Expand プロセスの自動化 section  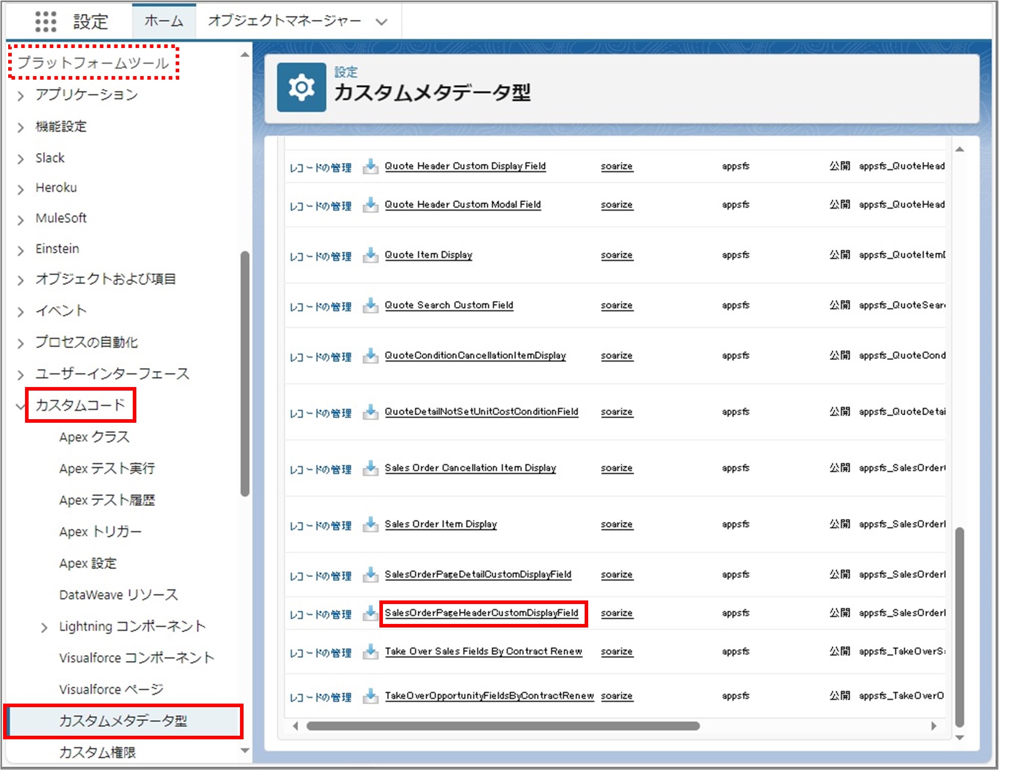(20, 343)
